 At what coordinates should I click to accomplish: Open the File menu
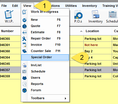pyautogui.click(x=4, y=6)
